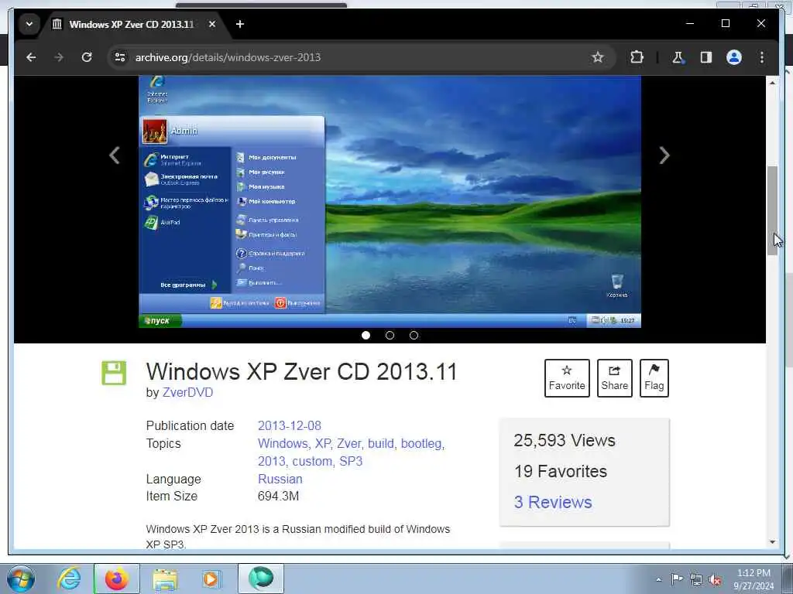Click the page scrollbar down arrow
This screenshot has width=793, height=594.
click(x=772, y=542)
